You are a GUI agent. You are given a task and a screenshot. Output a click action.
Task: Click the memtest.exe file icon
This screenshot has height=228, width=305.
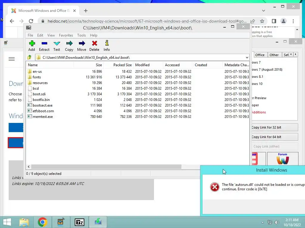point(30,116)
